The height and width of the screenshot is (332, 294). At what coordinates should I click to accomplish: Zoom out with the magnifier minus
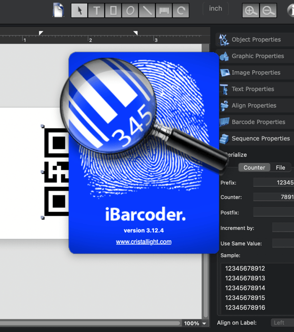coord(268,10)
